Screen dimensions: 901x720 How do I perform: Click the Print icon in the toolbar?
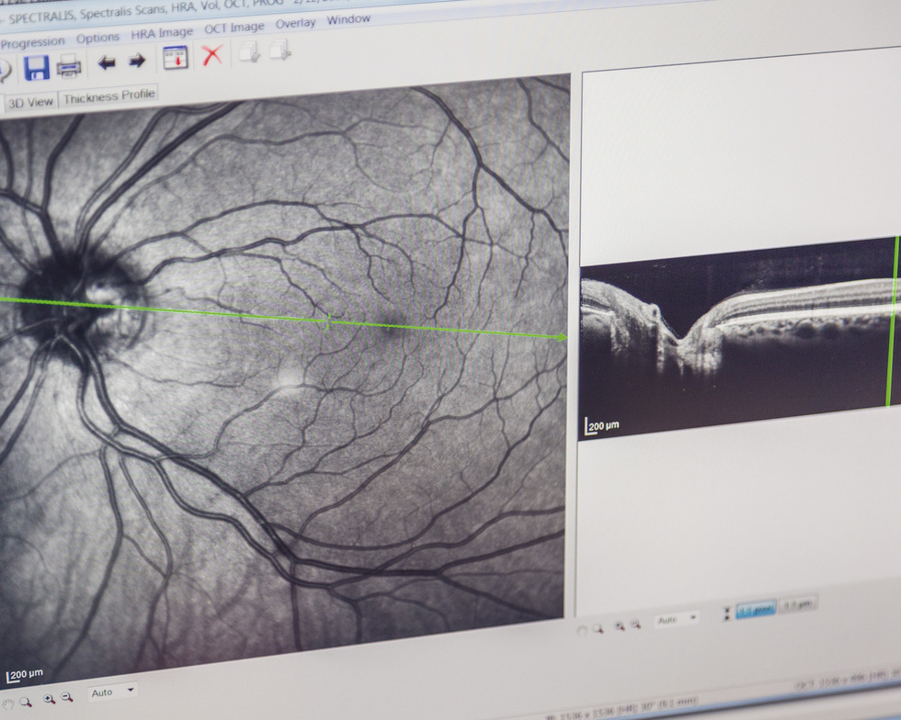(x=69, y=65)
